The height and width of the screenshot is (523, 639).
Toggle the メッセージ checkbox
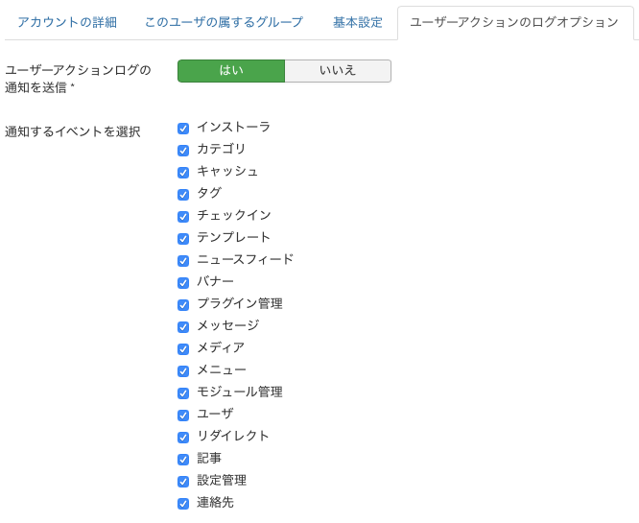[x=183, y=326]
